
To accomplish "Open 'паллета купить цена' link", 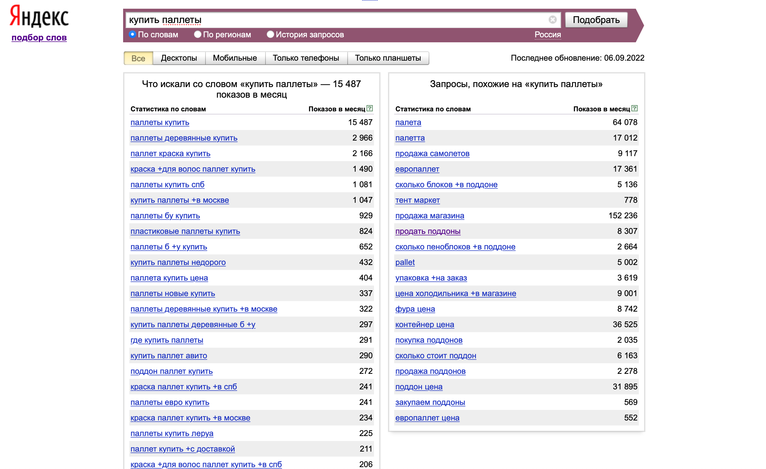I will coord(169,278).
